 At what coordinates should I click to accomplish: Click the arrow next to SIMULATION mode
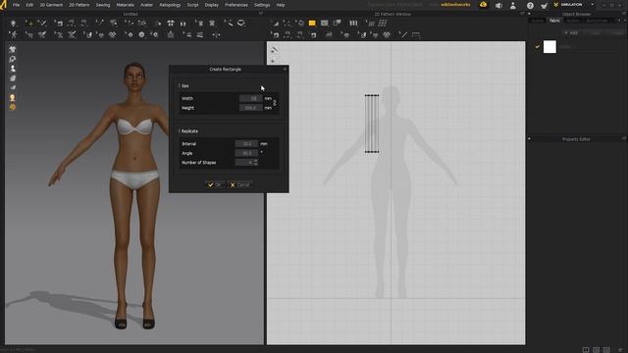593,5
